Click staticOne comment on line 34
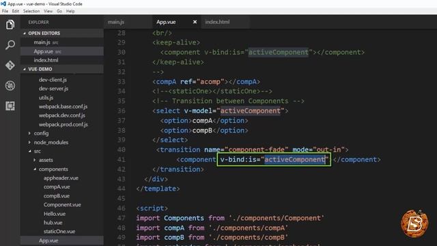Viewport: 437px width, 246px height. (x=212, y=91)
